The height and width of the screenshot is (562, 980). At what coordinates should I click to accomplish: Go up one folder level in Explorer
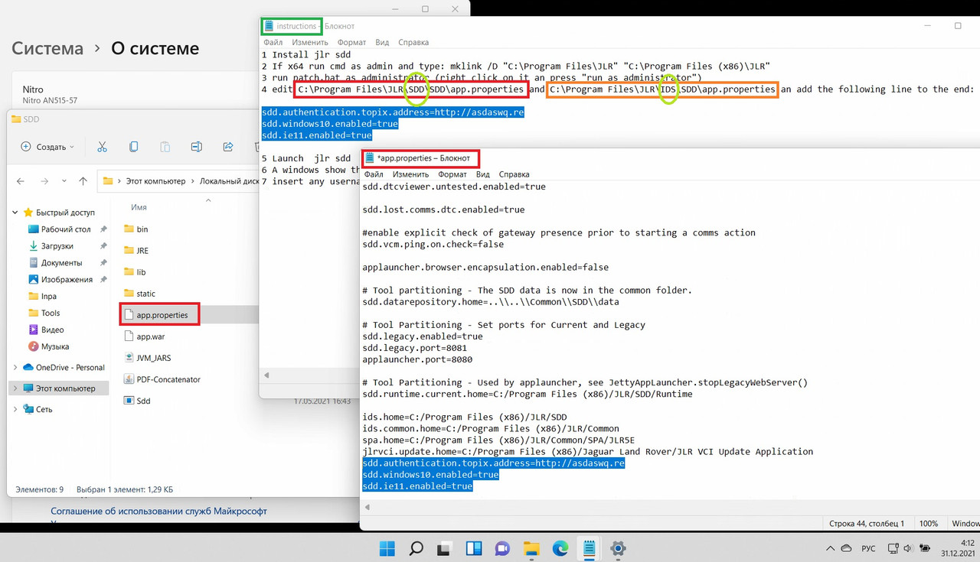tap(83, 181)
